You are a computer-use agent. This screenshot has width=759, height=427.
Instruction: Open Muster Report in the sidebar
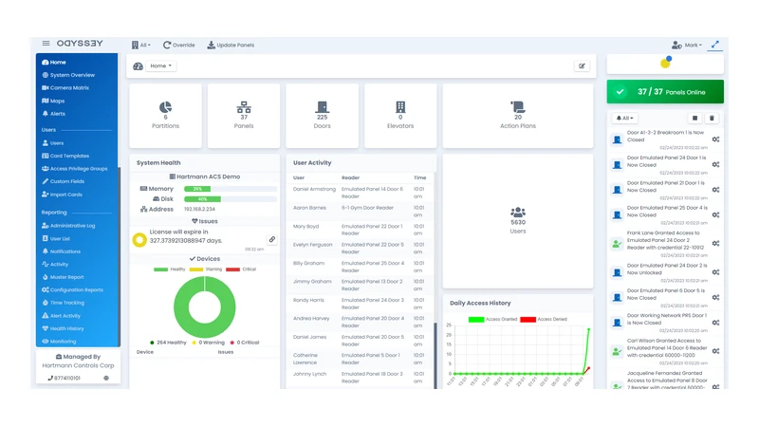63,277
